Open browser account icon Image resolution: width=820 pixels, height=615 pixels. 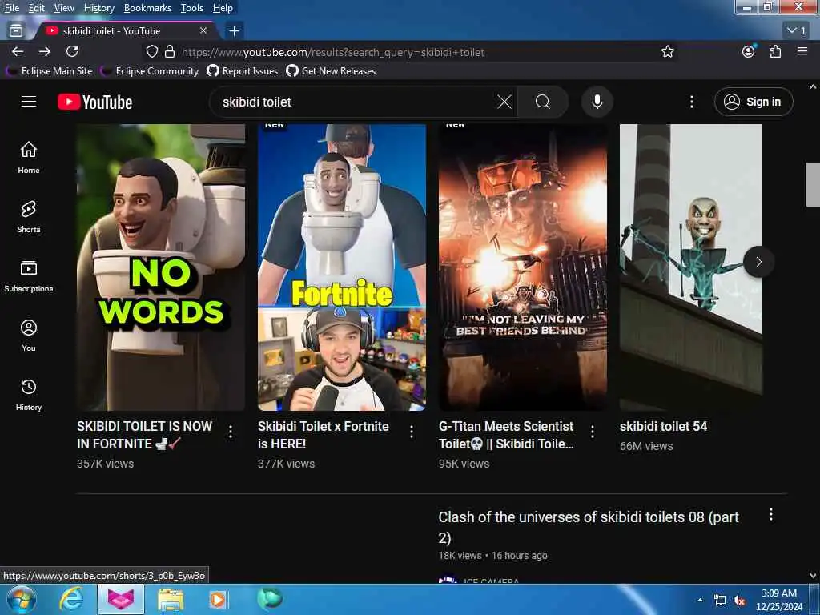[x=749, y=51]
